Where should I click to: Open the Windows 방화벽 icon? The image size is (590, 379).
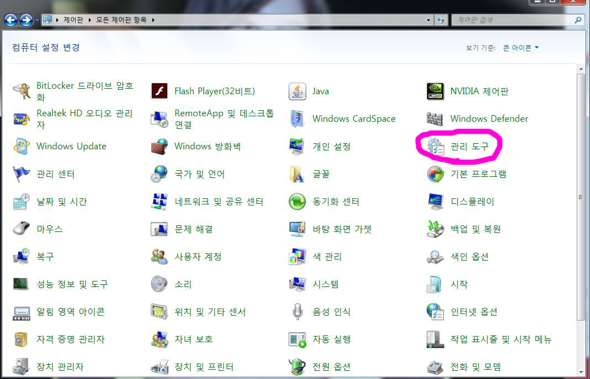(159, 147)
